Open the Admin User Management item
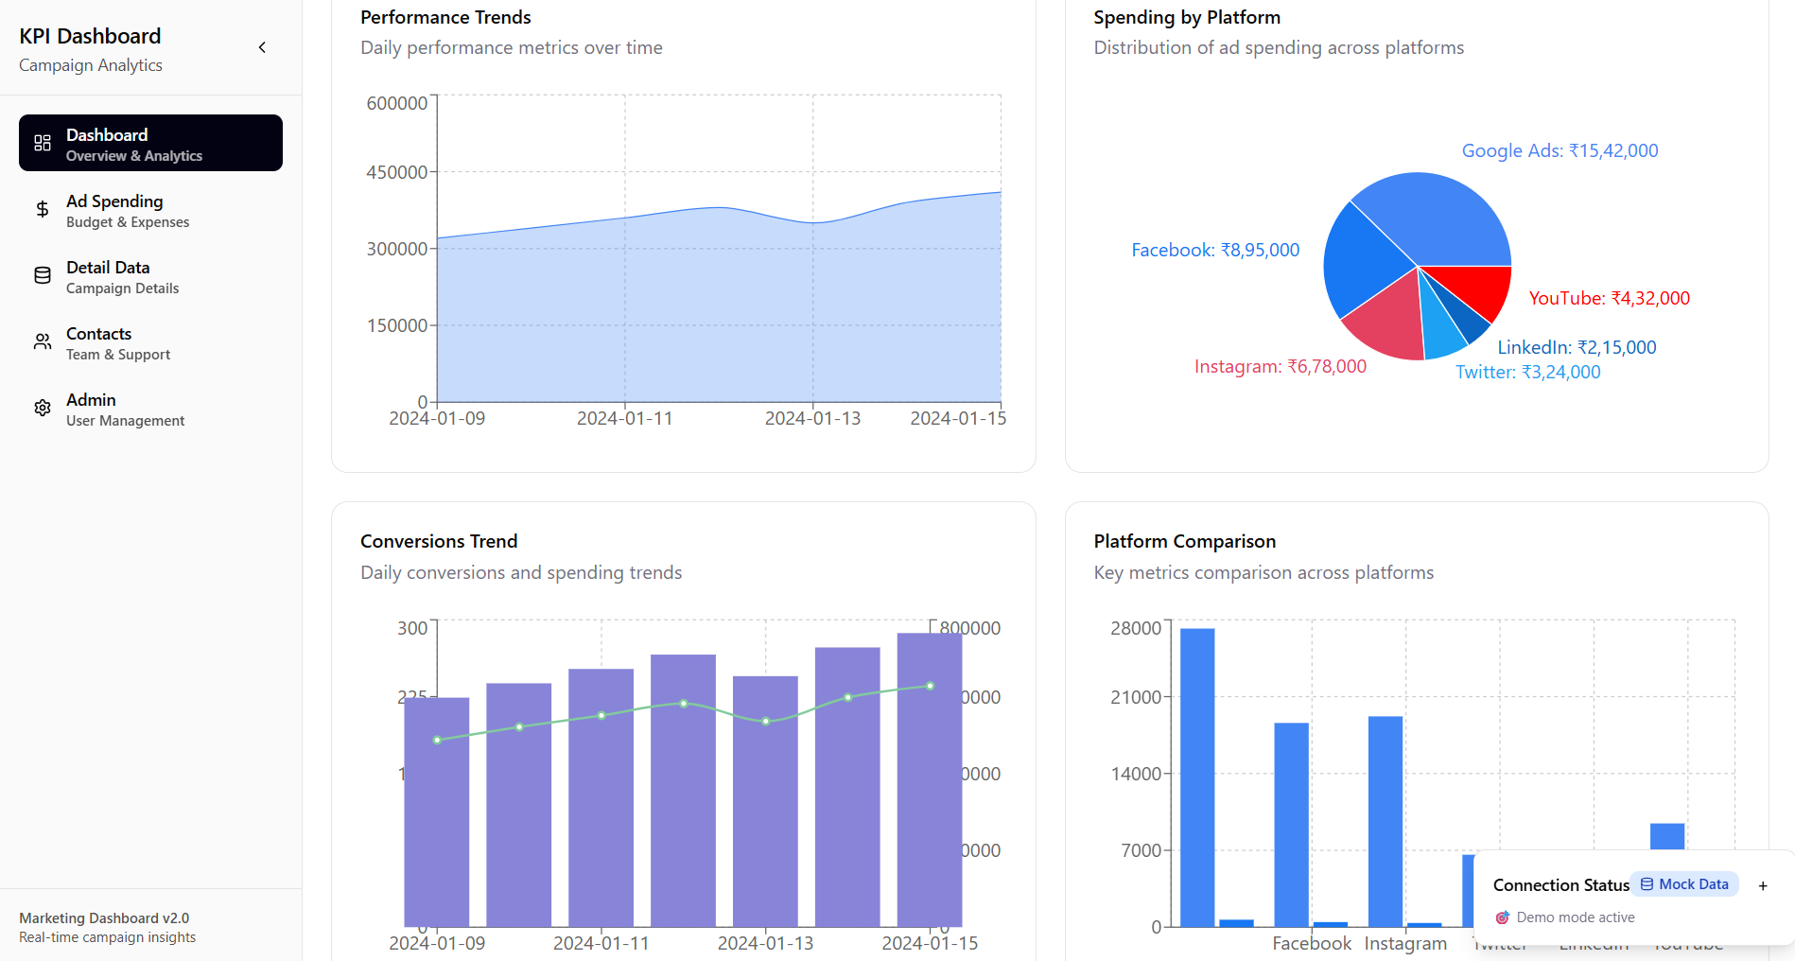Viewport: 1795px width, 961px height. click(x=150, y=408)
